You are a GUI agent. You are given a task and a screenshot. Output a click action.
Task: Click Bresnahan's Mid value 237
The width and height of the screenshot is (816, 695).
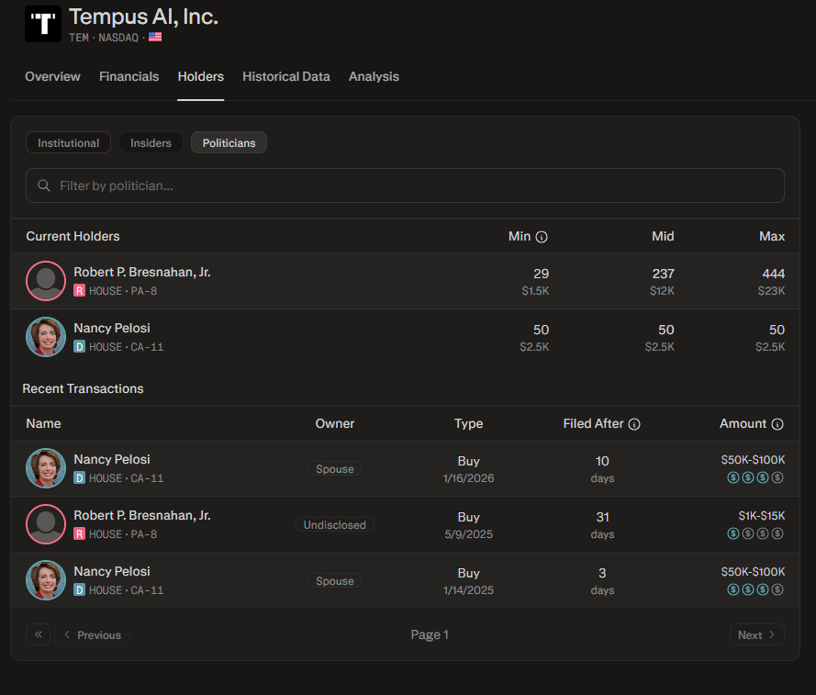click(x=664, y=274)
